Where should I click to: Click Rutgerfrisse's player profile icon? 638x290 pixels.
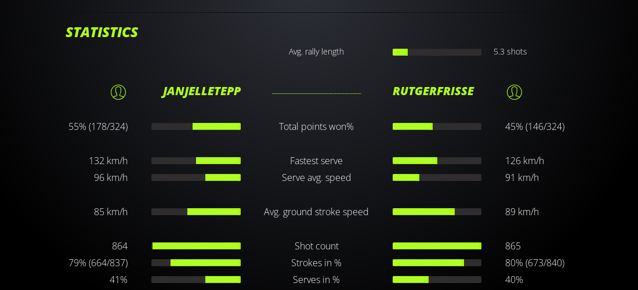pos(514,92)
